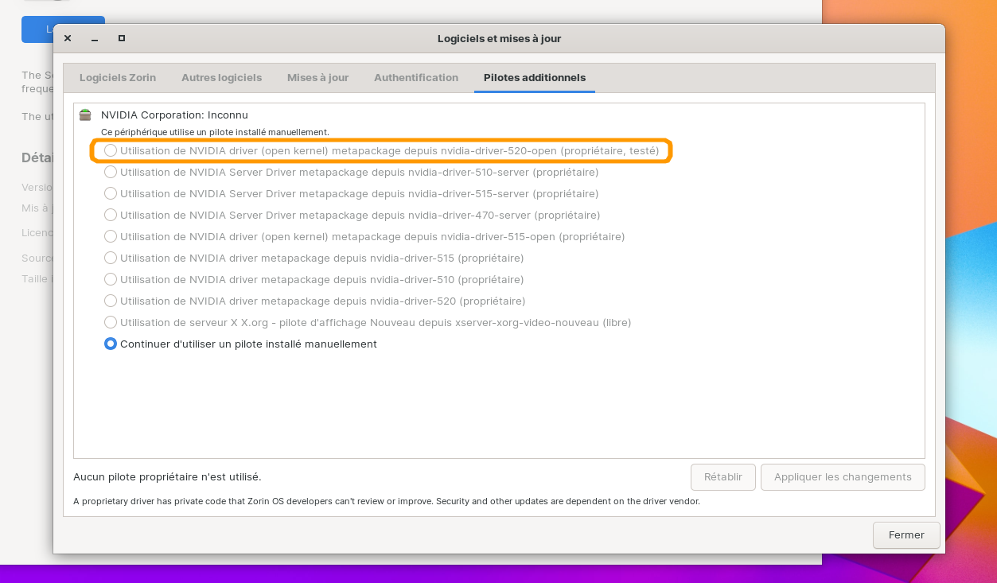Select nvidia-driver-520-open radio button

(x=111, y=150)
